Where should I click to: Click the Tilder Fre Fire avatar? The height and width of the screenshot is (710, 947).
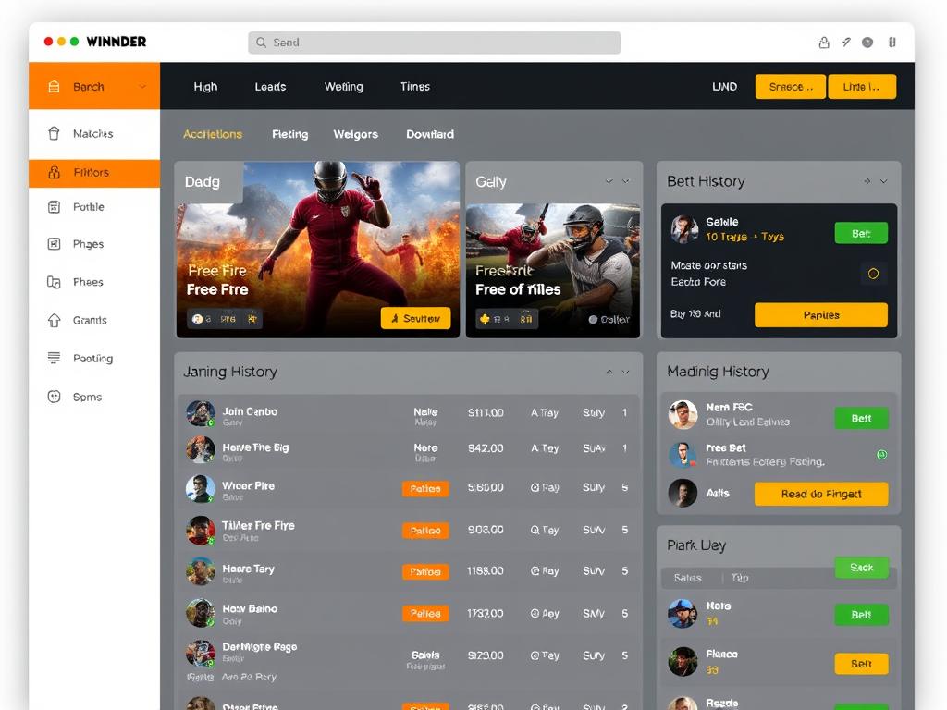(x=201, y=531)
